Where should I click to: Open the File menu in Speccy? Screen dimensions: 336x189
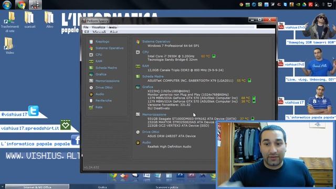click(x=86, y=27)
